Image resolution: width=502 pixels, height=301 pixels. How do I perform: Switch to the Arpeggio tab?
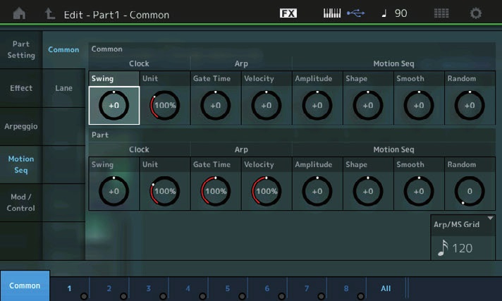(21, 126)
